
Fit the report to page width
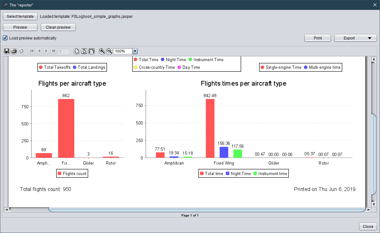pos(91,51)
